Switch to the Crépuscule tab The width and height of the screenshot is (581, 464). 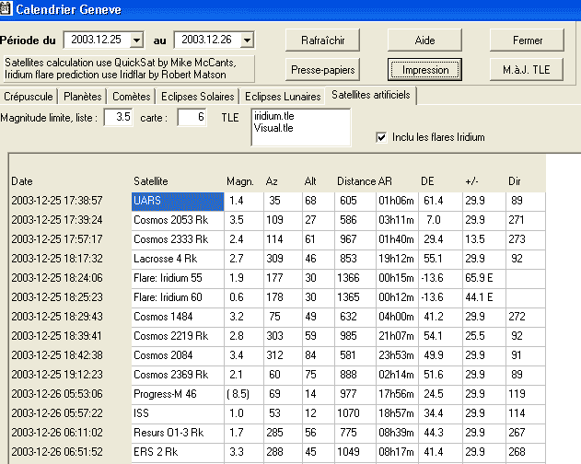29,97
